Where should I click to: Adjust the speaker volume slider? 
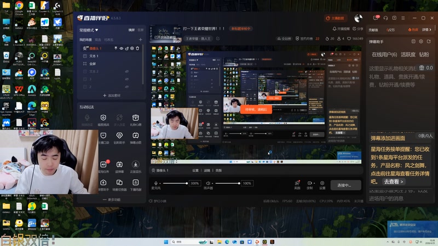click(x=228, y=183)
